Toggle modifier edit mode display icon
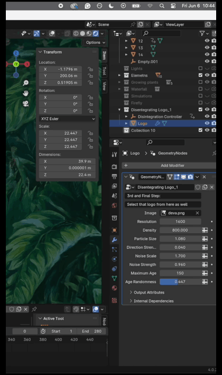This screenshot has height=375, width=222. click(x=176, y=177)
